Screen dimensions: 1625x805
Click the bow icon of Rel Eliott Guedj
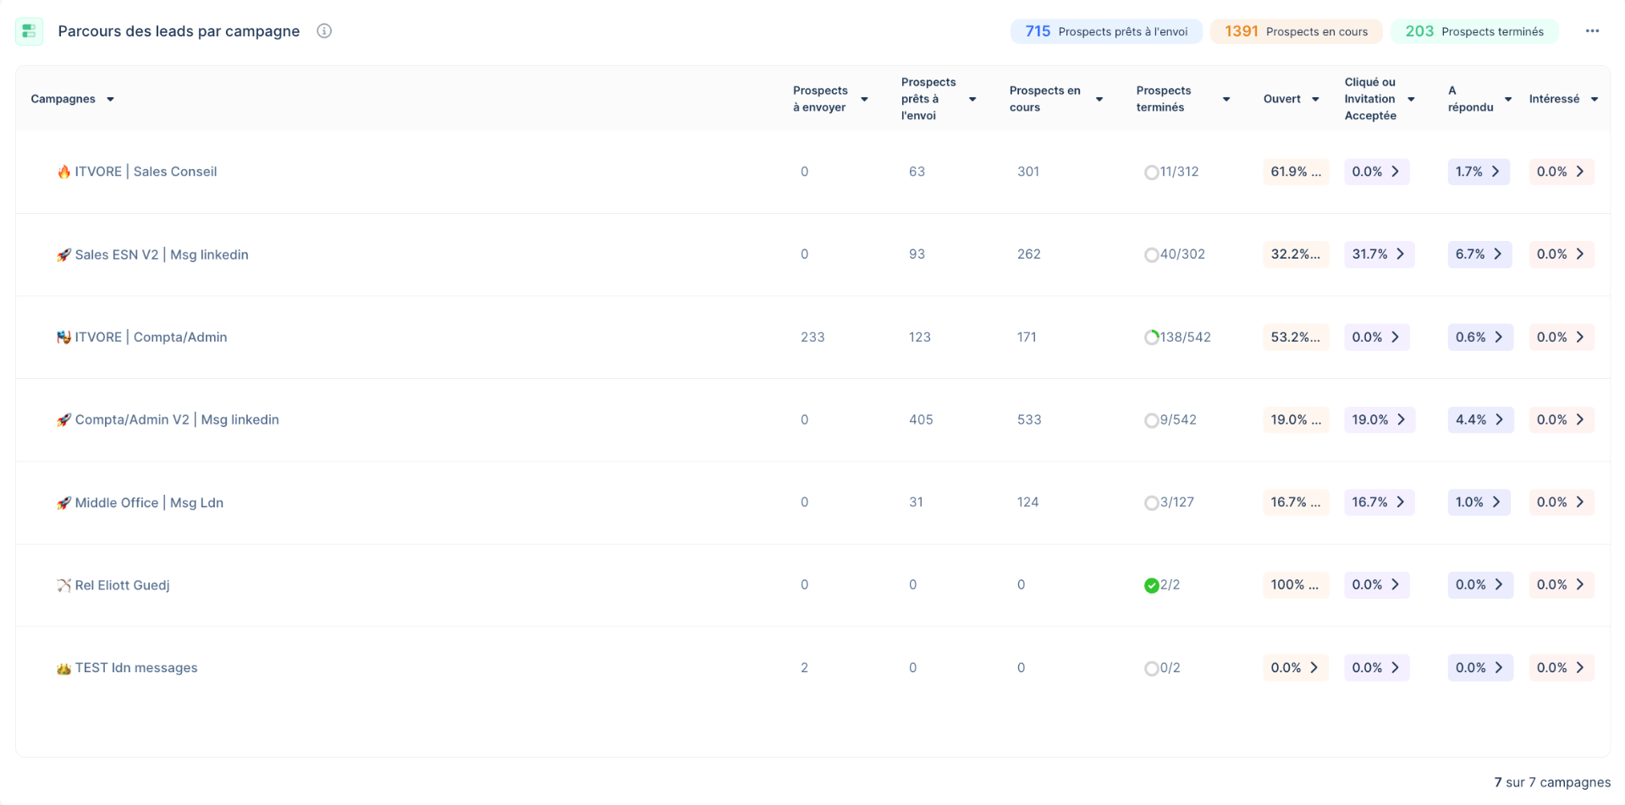(63, 585)
